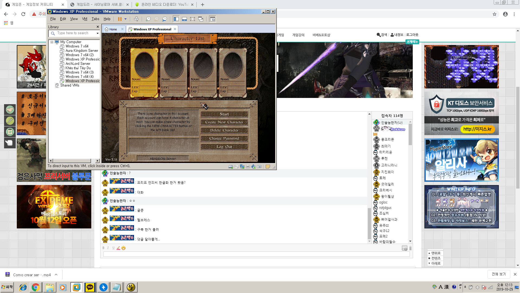Click the Unity mode toolbar icon
This screenshot has height=293, width=520.
point(201,19)
